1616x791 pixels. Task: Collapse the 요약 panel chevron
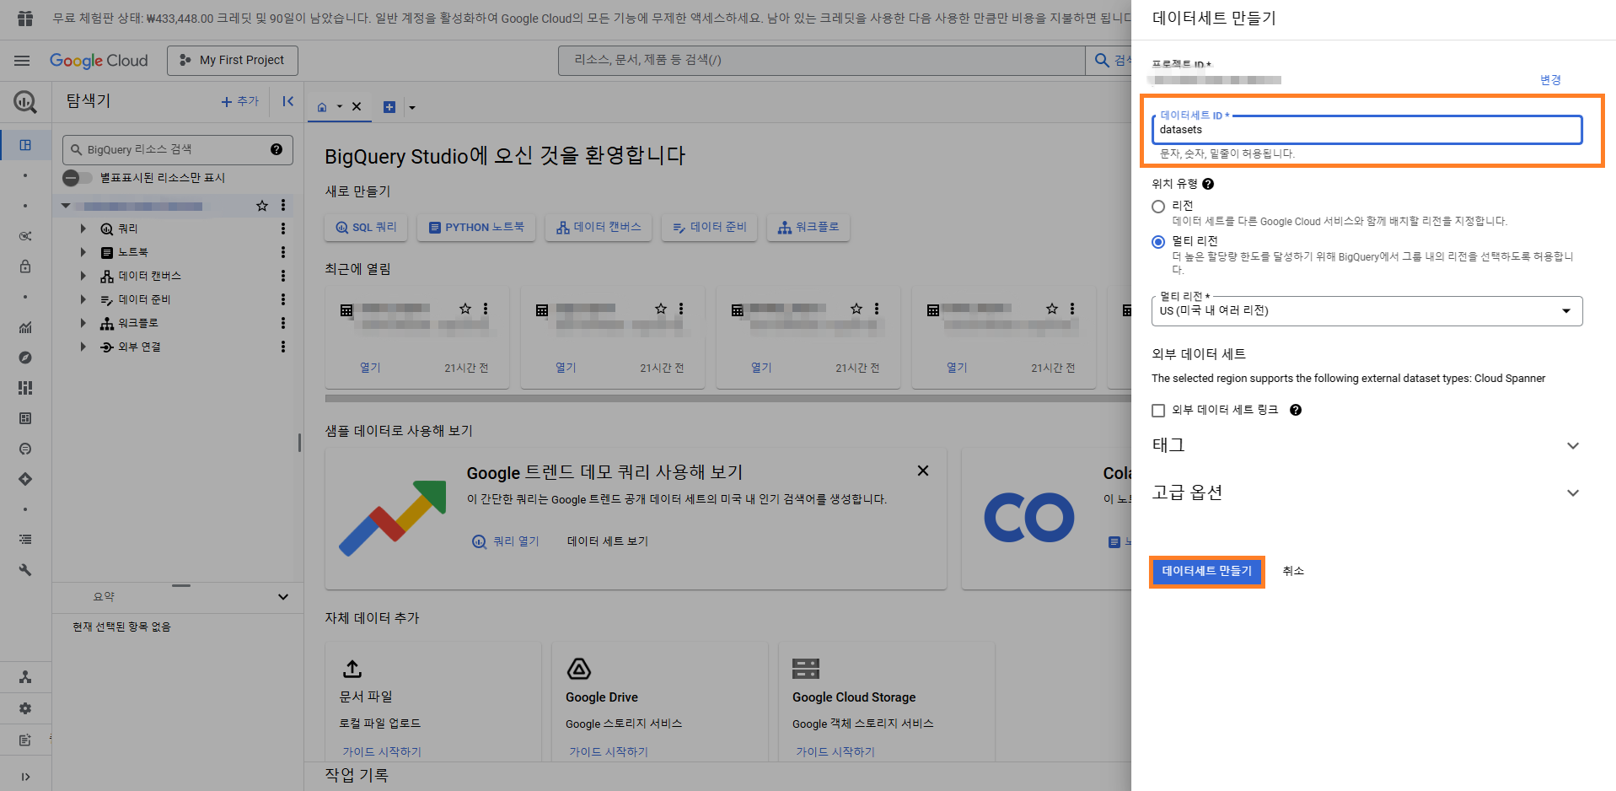283,597
